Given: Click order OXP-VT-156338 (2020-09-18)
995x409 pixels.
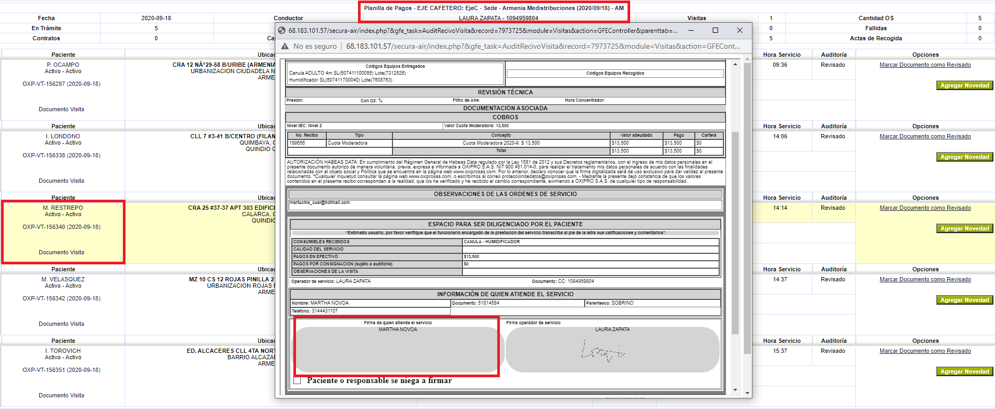Looking at the screenshot, I should coord(61,155).
